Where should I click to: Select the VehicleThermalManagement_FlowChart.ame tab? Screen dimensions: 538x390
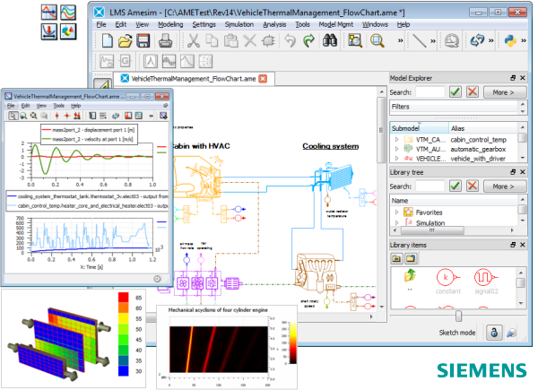click(194, 79)
